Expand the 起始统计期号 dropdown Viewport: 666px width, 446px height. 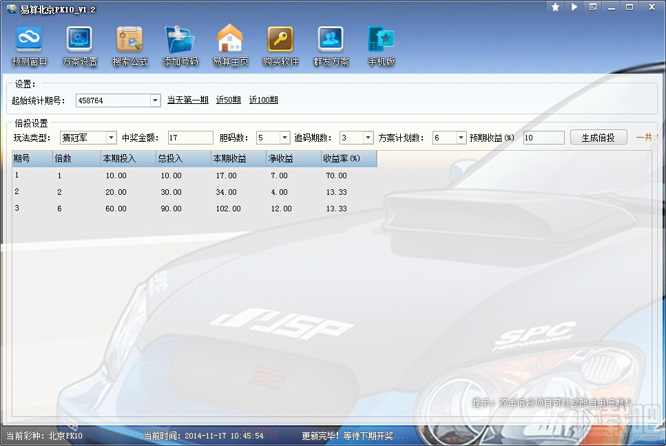click(155, 100)
